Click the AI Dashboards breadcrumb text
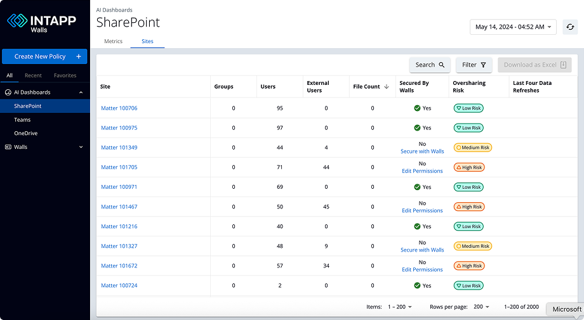 pyautogui.click(x=114, y=10)
